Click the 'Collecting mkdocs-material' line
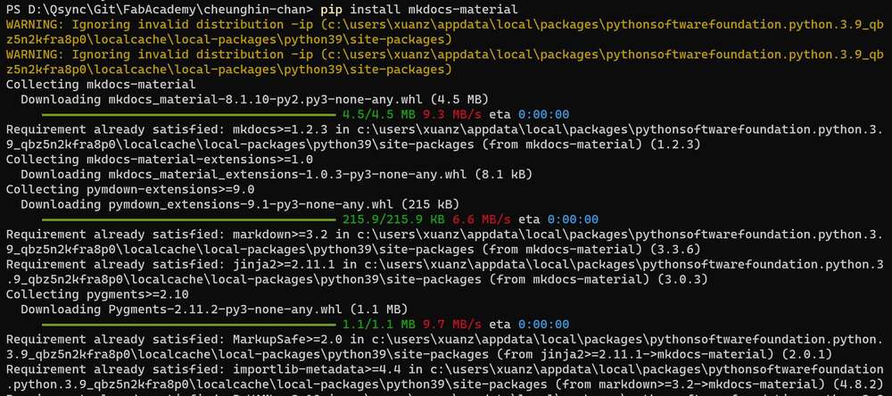The width and height of the screenshot is (892, 396). click(101, 84)
